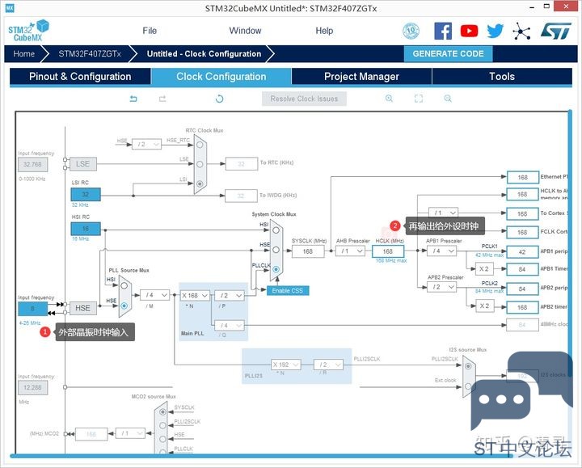Screen dimensions: 582x468
Task: Select PLLI2SCLK in I2S source Mux
Action: pos(468,366)
